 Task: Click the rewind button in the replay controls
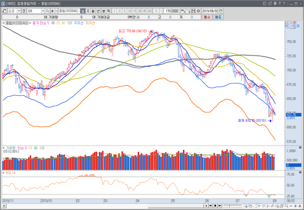tap(211, 206)
